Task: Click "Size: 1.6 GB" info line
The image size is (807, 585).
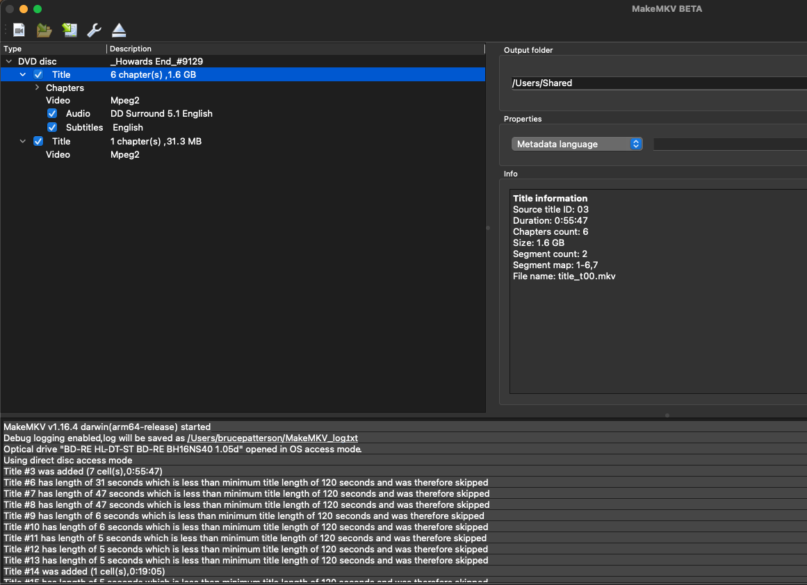Action: pyautogui.click(x=538, y=243)
